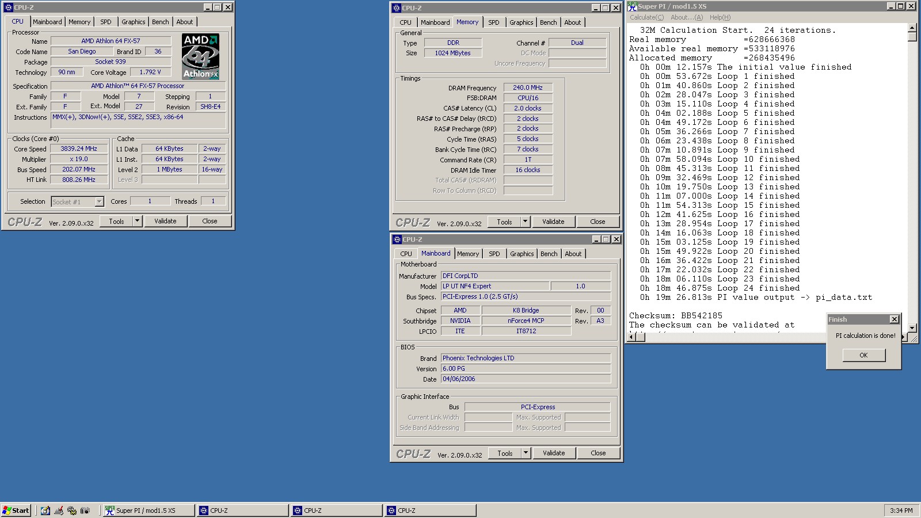Open Tools dropdown arrow in Memory window
The image size is (921, 518).
525,222
